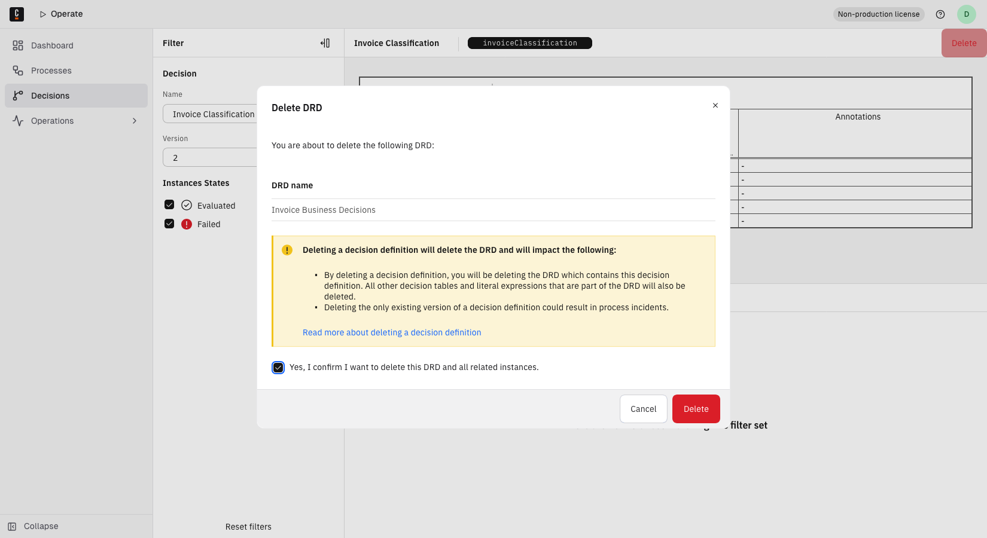Open the Version dropdown
Image resolution: width=987 pixels, height=538 pixels.
click(x=210, y=157)
